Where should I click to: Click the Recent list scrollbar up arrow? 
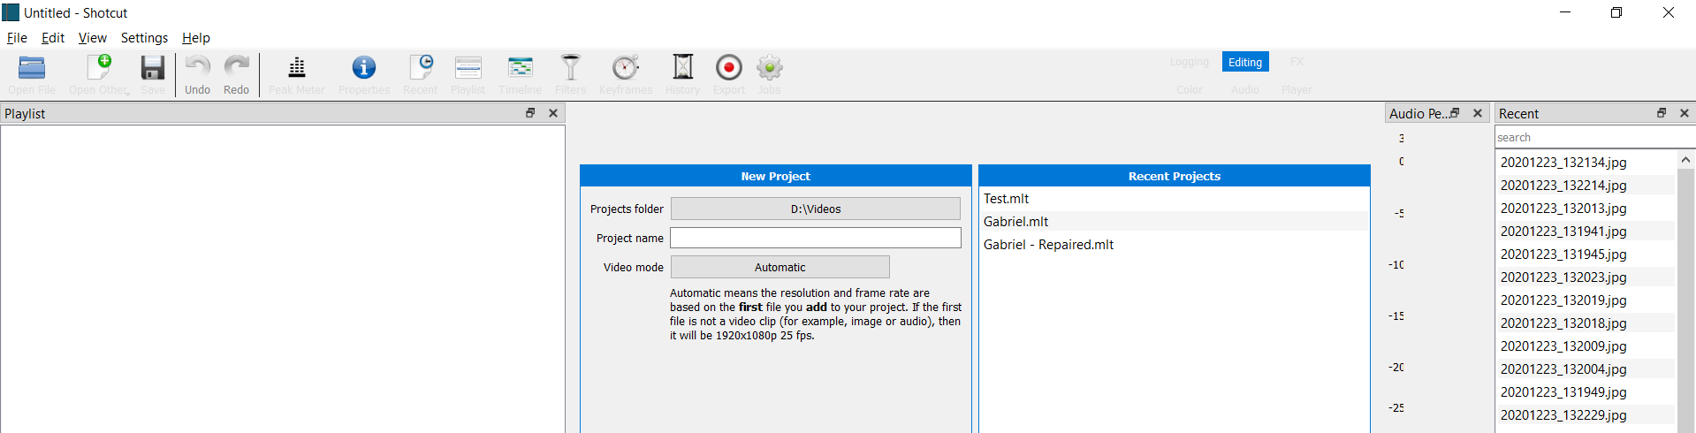(1685, 160)
